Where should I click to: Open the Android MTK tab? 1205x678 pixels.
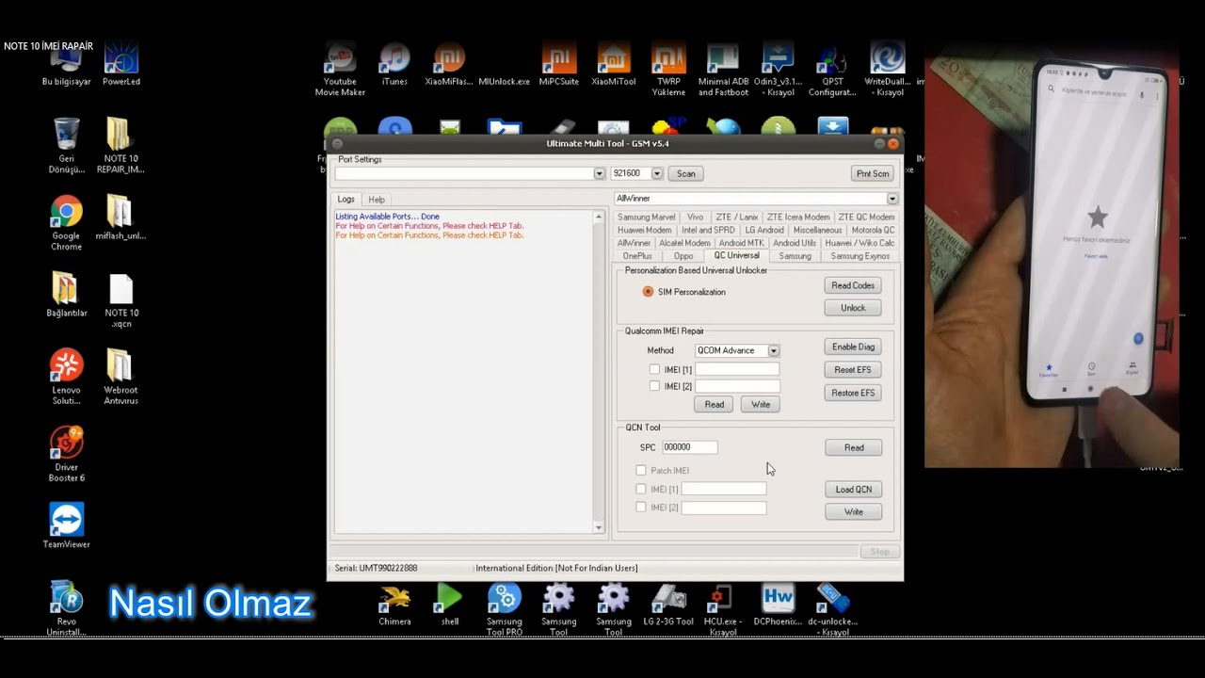click(x=742, y=243)
